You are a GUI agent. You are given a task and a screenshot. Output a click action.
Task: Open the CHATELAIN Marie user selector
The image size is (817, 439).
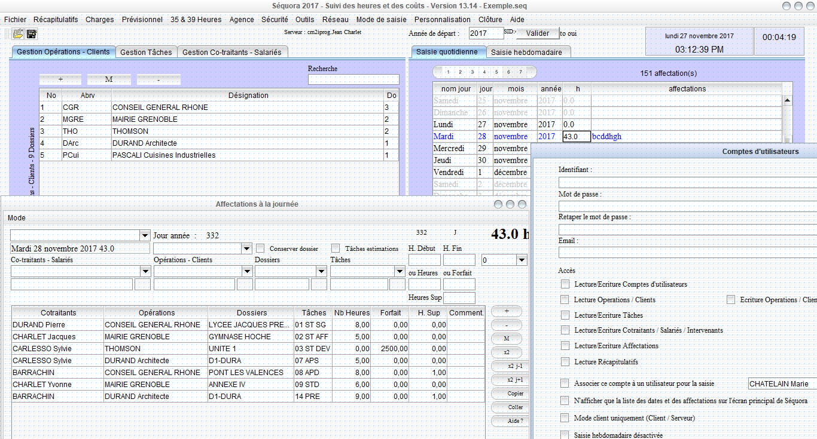point(782,384)
